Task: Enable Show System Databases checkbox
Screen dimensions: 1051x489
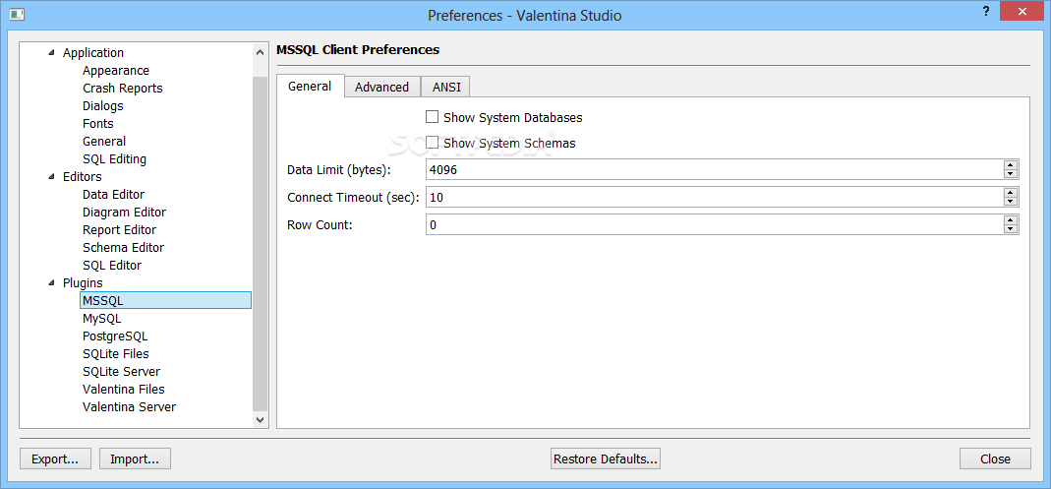Action: [433, 117]
